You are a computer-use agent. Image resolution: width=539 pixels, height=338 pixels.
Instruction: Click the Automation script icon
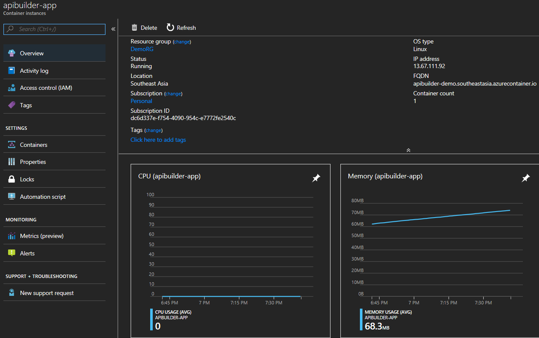(x=11, y=197)
